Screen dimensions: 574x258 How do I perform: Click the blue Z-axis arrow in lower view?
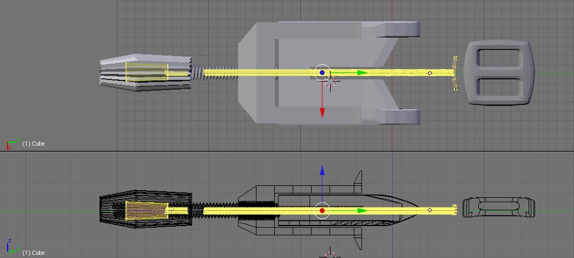coord(322,171)
